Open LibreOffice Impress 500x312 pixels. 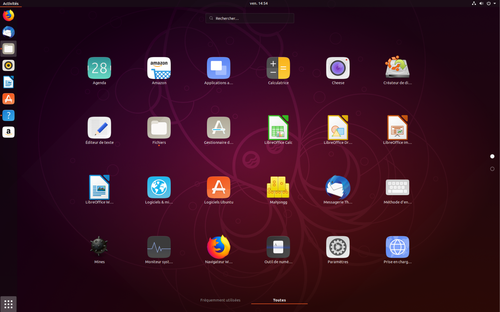[397, 128]
